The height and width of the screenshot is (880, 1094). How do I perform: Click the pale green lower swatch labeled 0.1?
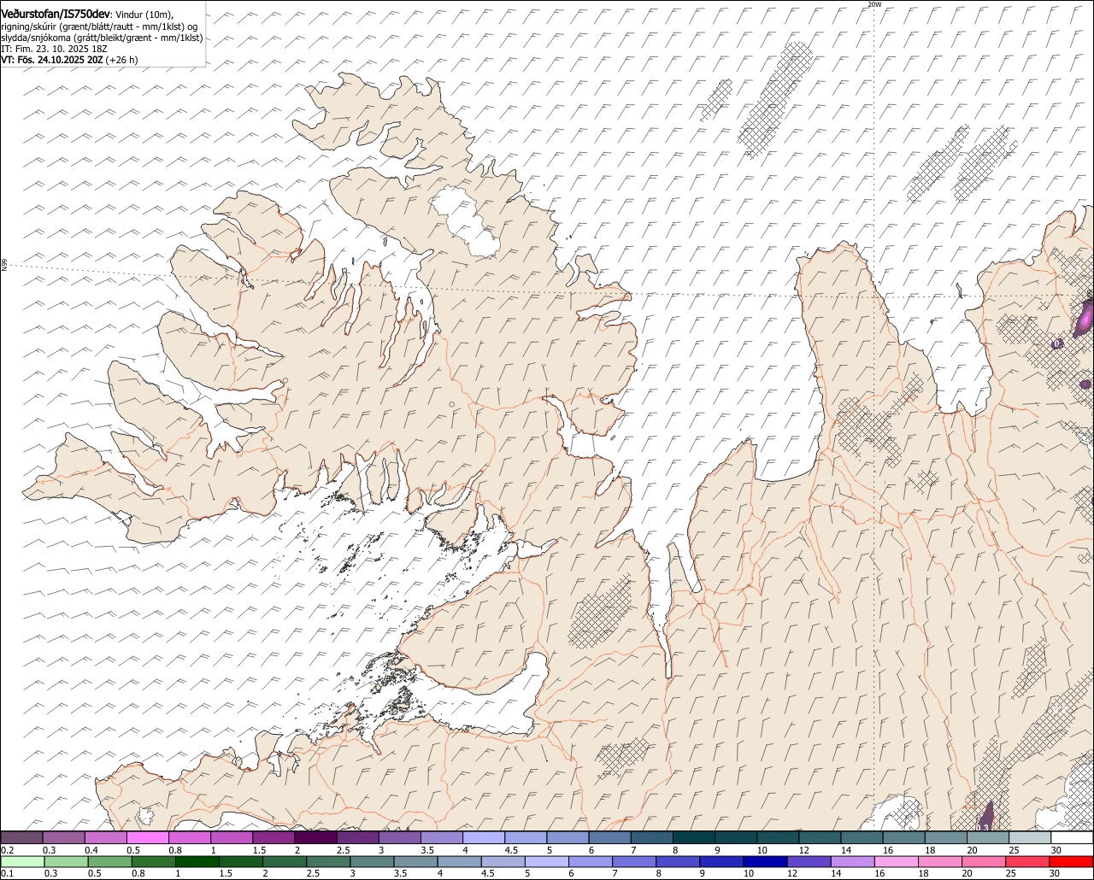[x=22, y=861]
